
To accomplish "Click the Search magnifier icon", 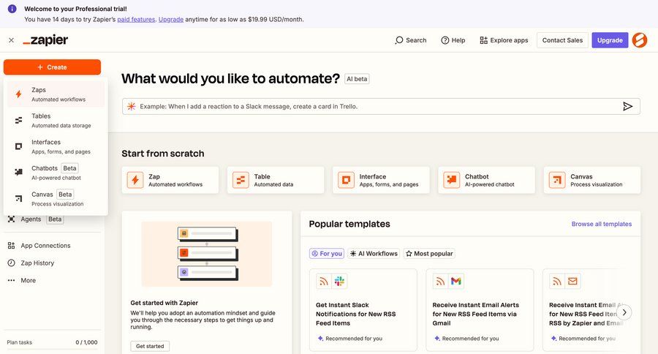I will (x=398, y=40).
